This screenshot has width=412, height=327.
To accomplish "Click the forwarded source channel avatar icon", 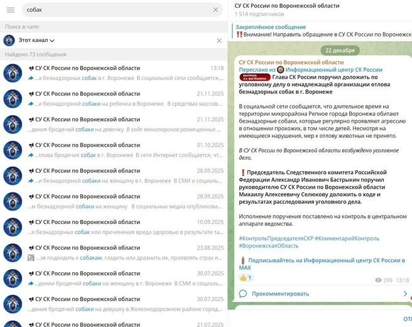I will (x=281, y=69).
